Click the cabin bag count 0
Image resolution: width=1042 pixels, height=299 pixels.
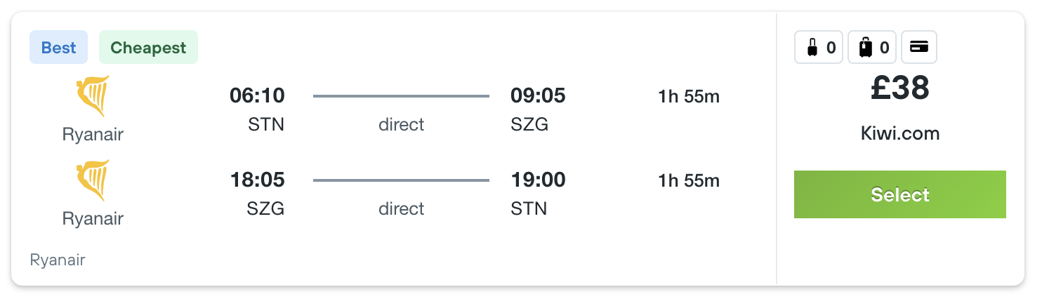(x=831, y=48)
